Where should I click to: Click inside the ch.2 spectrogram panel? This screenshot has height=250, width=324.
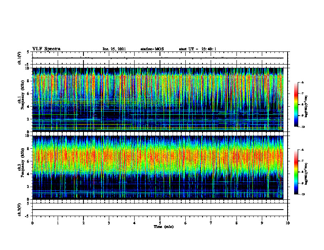(x=158, y=167)
